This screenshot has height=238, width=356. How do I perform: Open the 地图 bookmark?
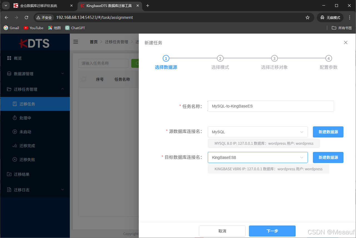54,28
